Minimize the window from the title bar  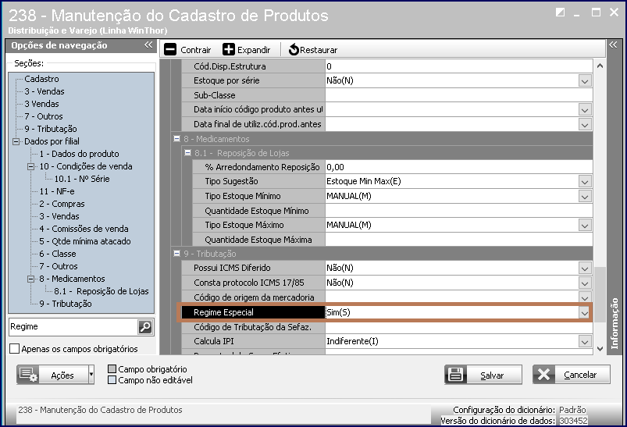coord(576,14)
